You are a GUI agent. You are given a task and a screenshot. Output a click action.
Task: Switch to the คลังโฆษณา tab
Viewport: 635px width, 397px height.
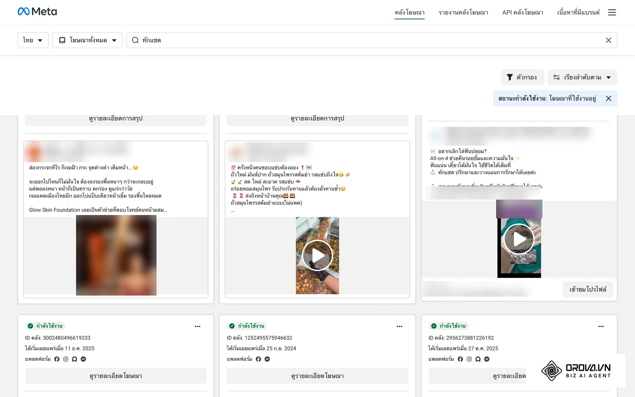click(410, 12)
